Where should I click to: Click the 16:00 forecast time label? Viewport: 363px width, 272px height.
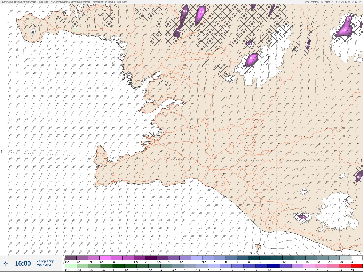23,263
